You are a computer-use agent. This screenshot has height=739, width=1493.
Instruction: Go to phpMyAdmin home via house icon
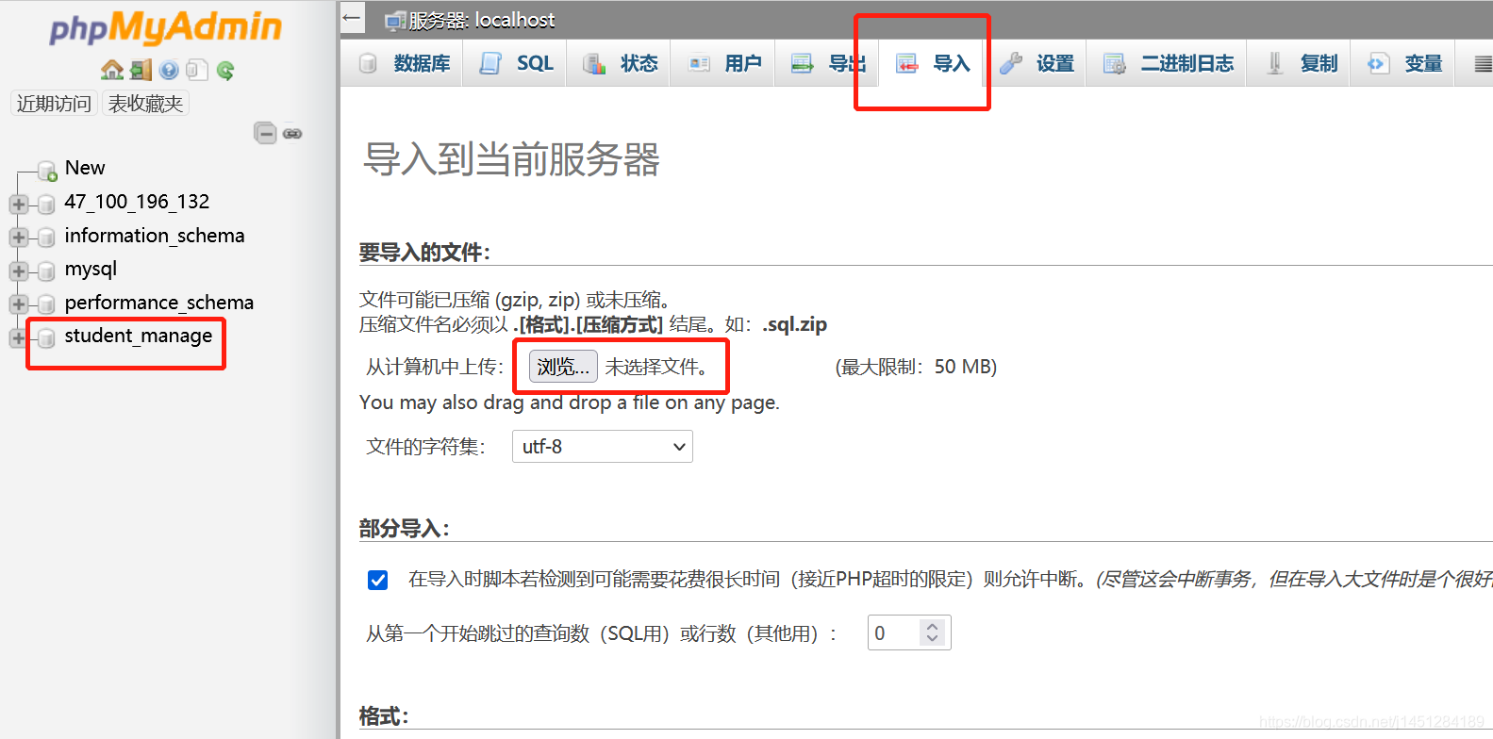(112, 70)
